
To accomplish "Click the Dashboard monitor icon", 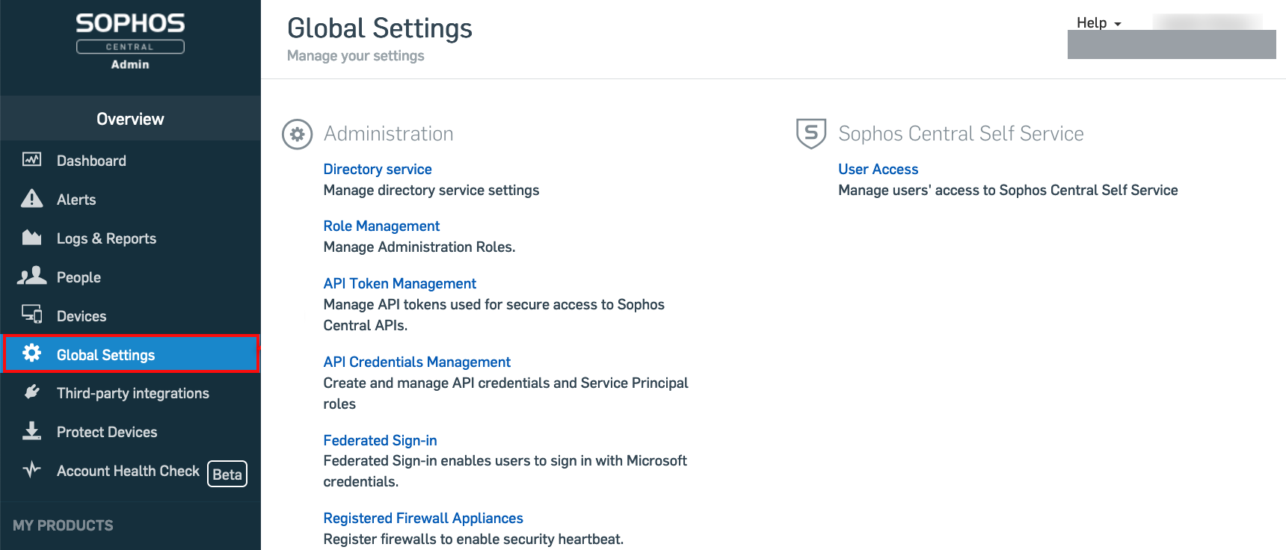I will pyautogui.click(x=31, y=159).
